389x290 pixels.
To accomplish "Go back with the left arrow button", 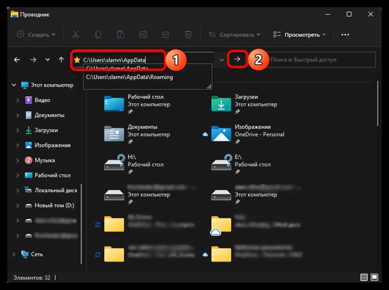I will pyautogui.click(x=17, y=60).
